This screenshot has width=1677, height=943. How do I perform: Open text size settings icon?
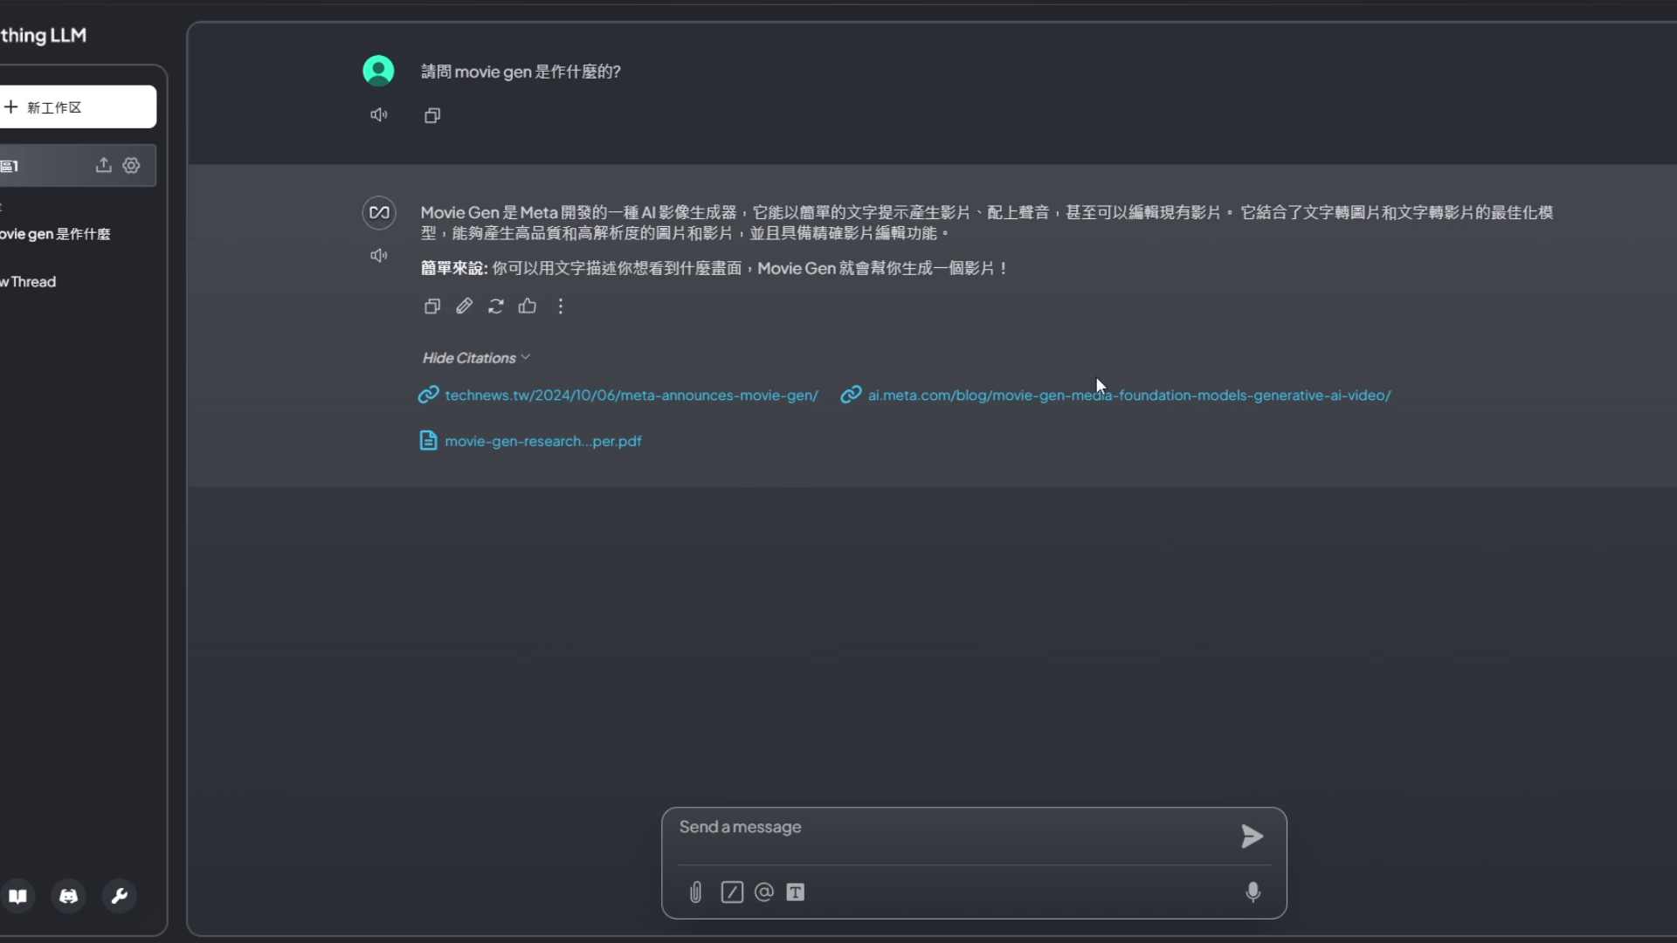pyautogui.click(x=795, y=892)
